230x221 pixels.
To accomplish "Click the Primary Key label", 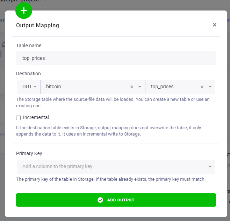I will (29, 153).
